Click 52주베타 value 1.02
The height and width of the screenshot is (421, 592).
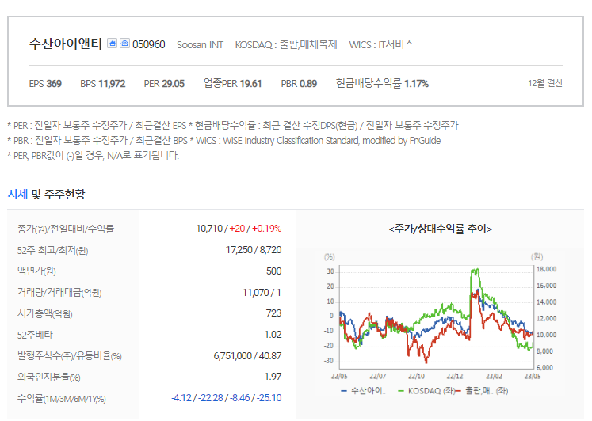click(x=273, y=335)
